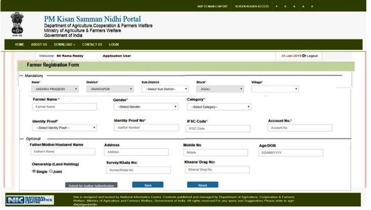This screenshot has height=210, width=371.
Task: Click the Logout link
Action: [312, 56]
